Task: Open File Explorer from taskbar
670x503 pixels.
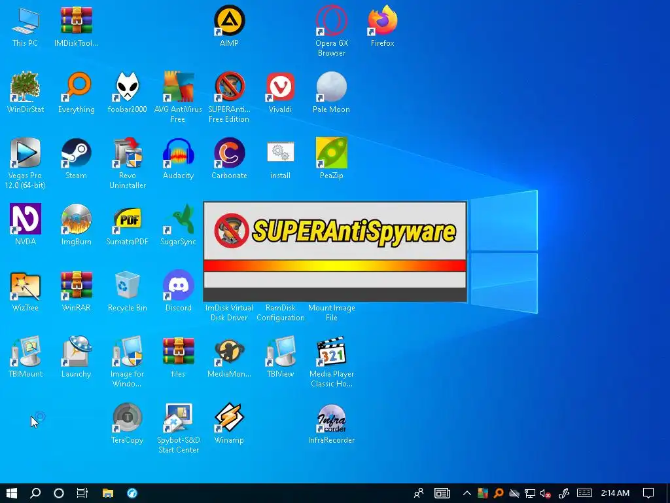Action: coord(108,493)
